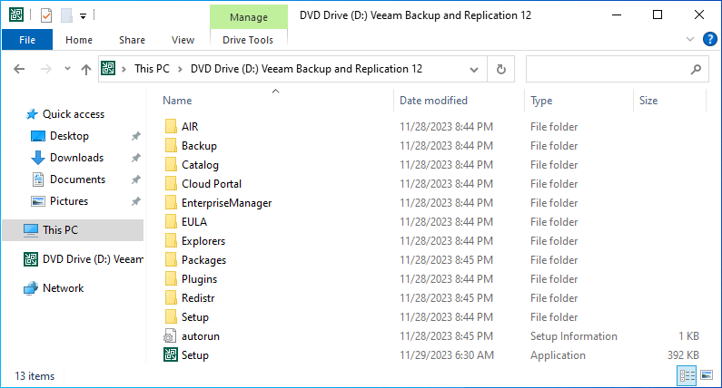Open the recent locations dropdown arrow
The image size is (722, 388).
pos(67,69)
